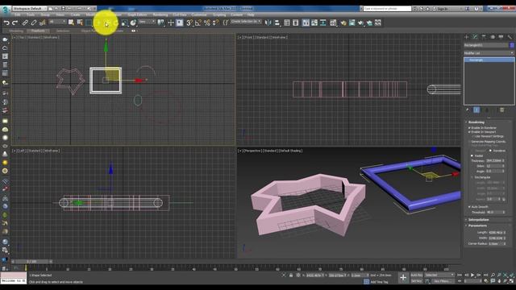Open Select by Name dialog
The height and width of the screenshot is (290, 516).
tap(80, 23)
